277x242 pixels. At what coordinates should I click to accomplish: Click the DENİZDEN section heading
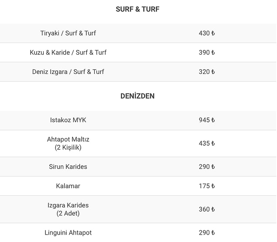pos(137,96)
